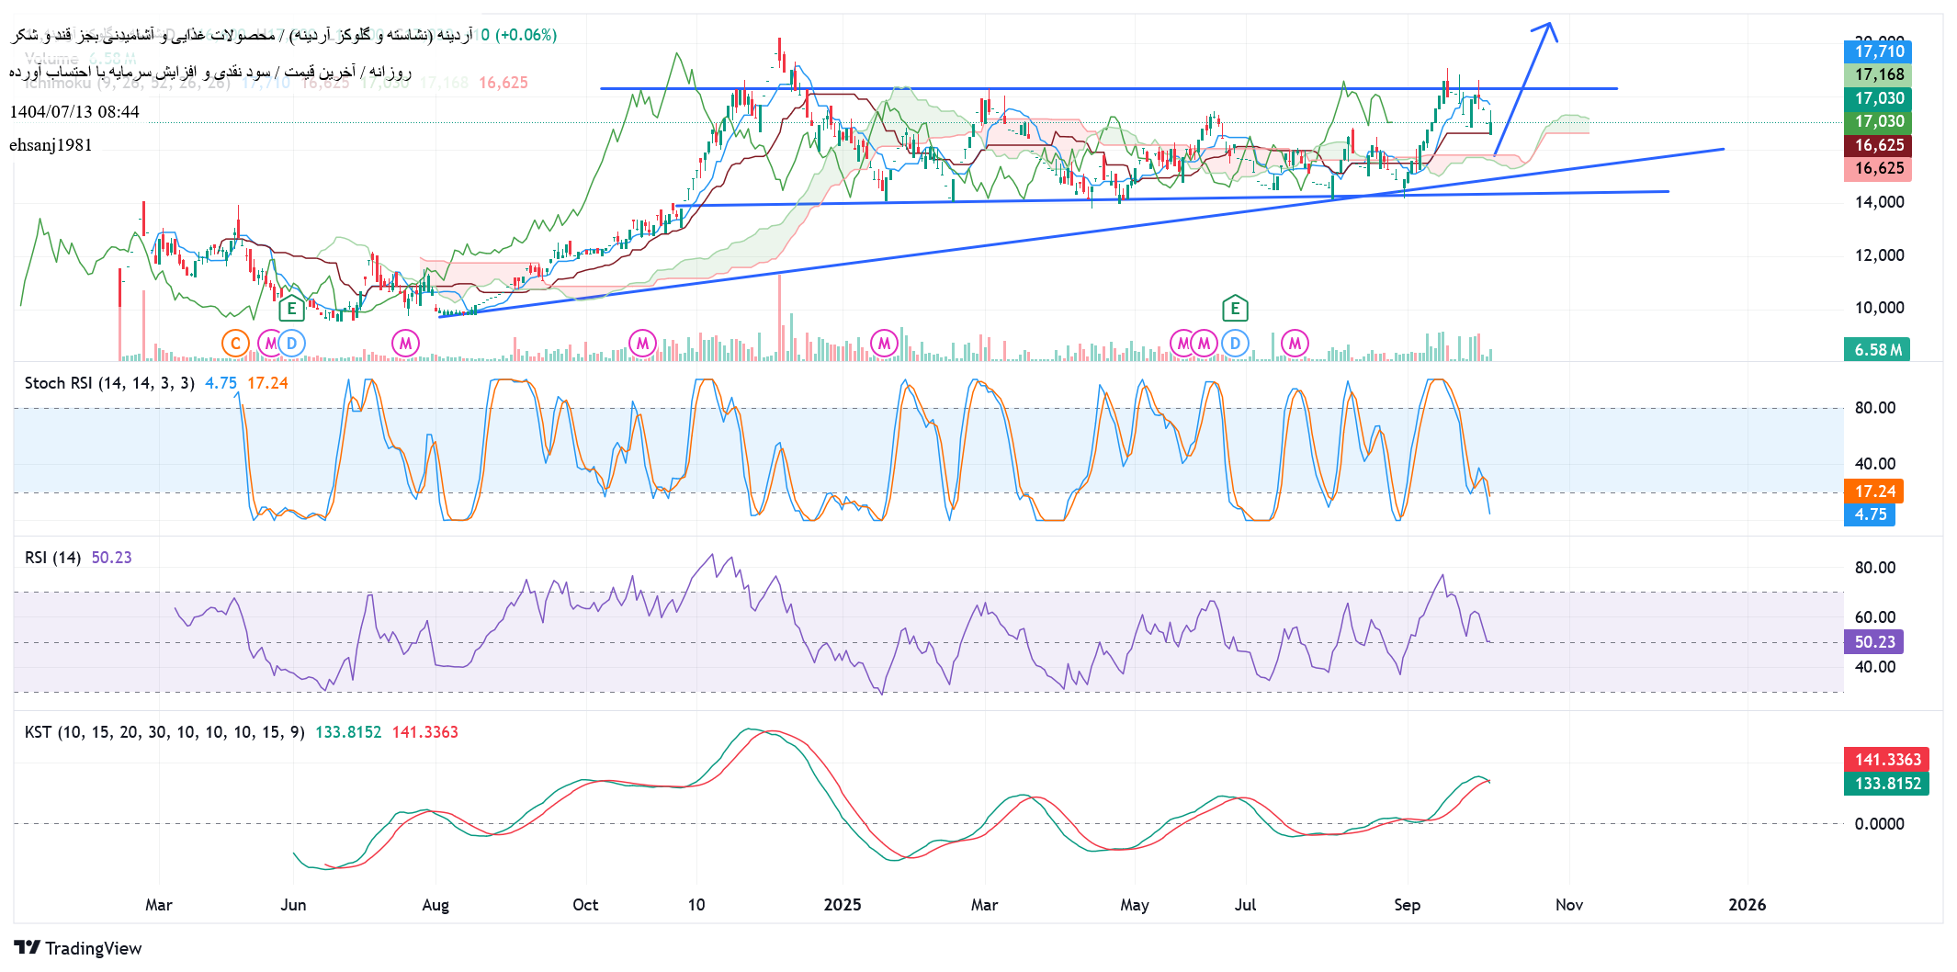
Task: Click the 2026 label on time axis
Action: (x=1746, y=905)
